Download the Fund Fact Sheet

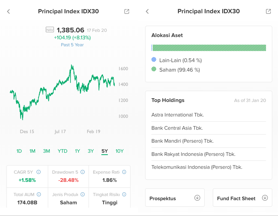tap(265, 198)
